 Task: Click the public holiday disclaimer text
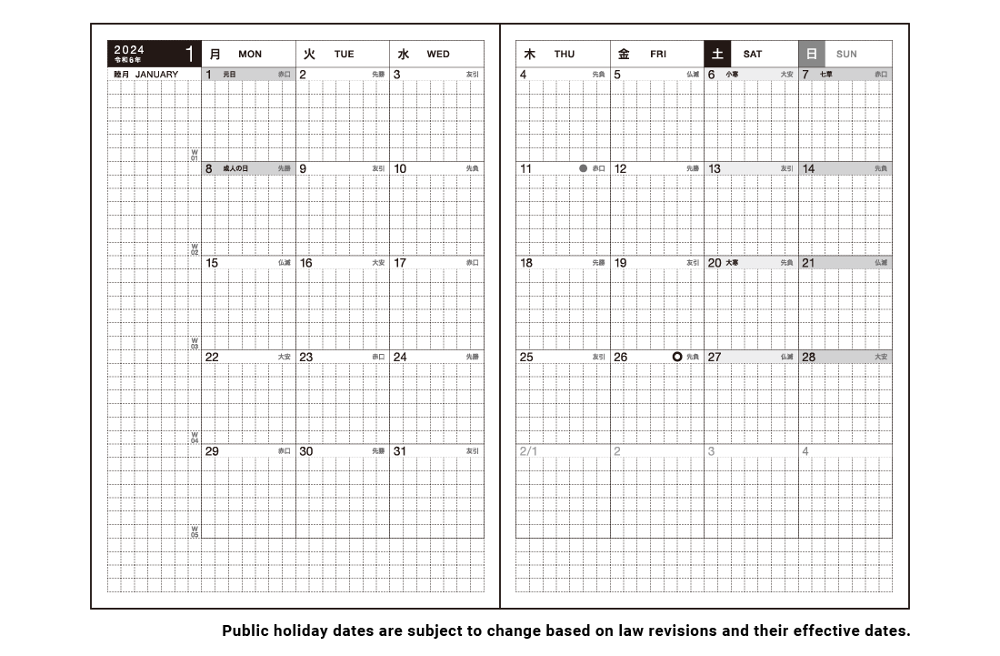click(565, 631)
